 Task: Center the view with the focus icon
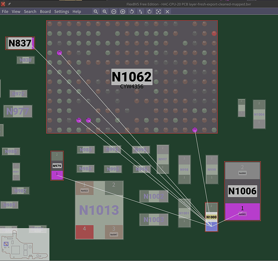(x=158, y=11)
